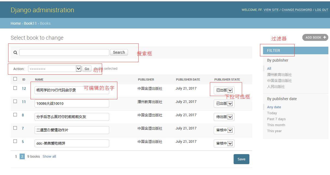Image resolution: width=330 pixels, height=175 pixels.
Task: Open publisher state dropdown for book 5
Action: click(x=224, y=144)
